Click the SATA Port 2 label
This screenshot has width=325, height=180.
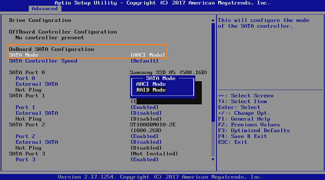click(x=27, y=125)
